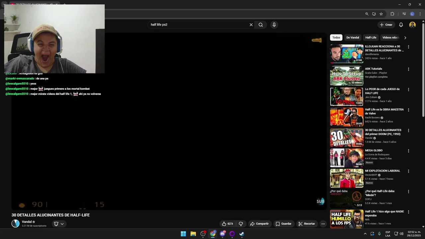
Task: Bookmark this page with star icon
Action: click(x=381, y=14)
